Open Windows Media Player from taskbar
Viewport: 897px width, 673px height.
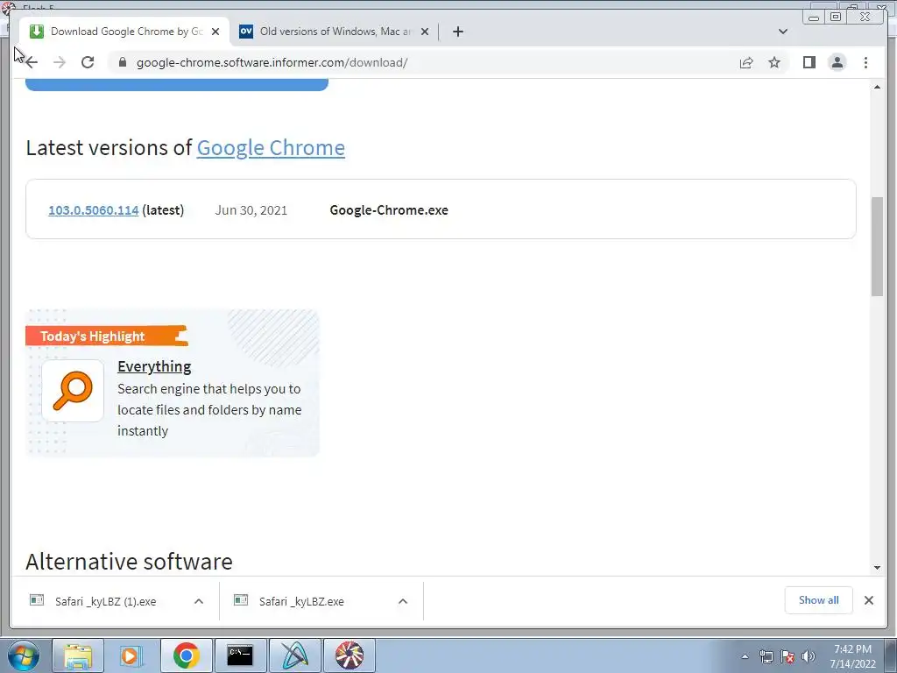click(x=131, y=655)
